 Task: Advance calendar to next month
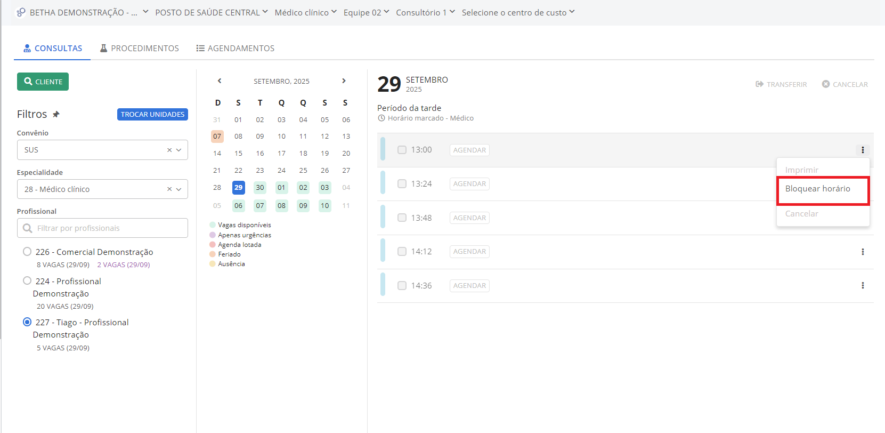tap(344, 81)
